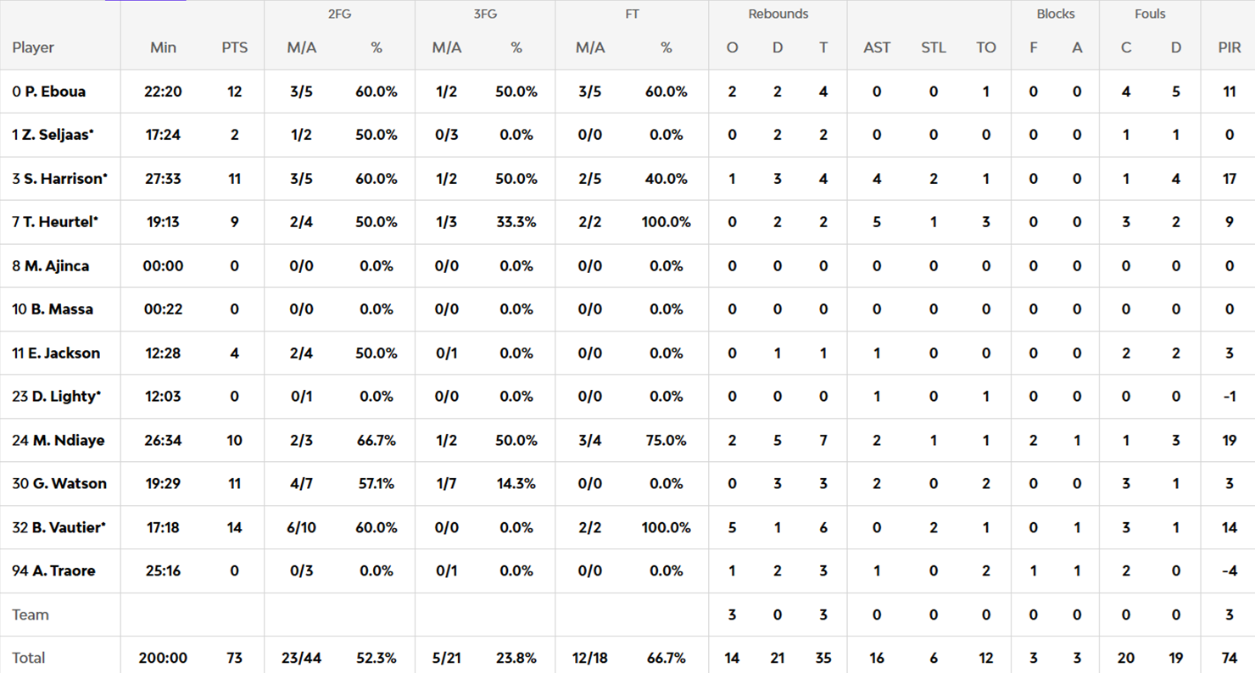Screen dimensions: 1255x673
Task: Click the Rebounds group header
Action: (778, 14)
